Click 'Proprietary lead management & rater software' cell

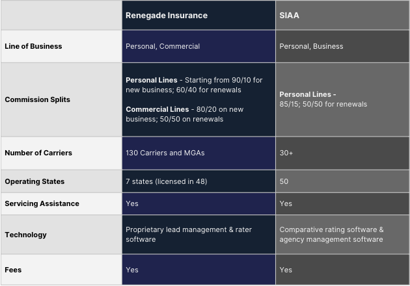tap(188, 235)
